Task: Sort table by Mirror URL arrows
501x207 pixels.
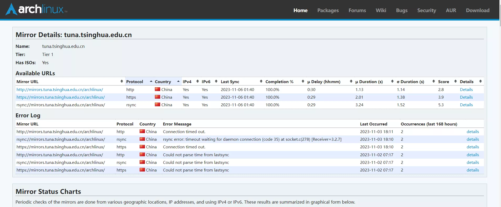Action: (x=122, y=81)
